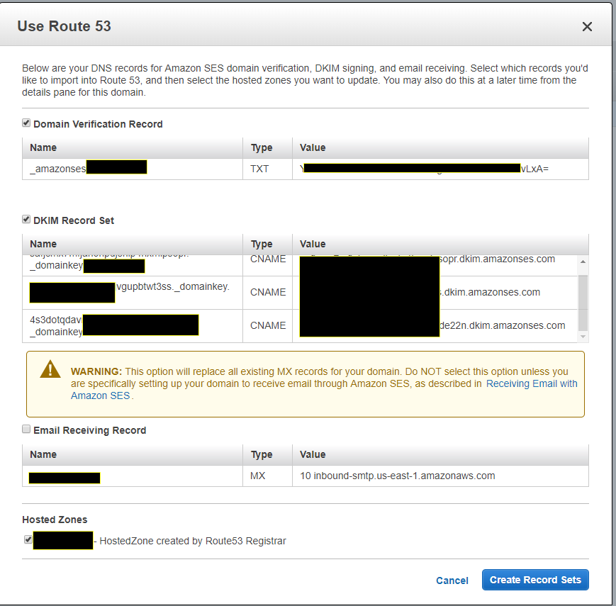The height and width of the screenshot is (606, 616).
Task: Click Create Record Sets button
Action: pos(535,580)
